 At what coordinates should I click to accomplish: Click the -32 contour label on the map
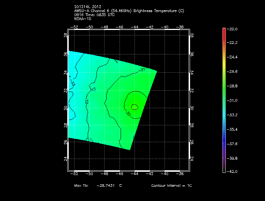(x=87, y=101)
